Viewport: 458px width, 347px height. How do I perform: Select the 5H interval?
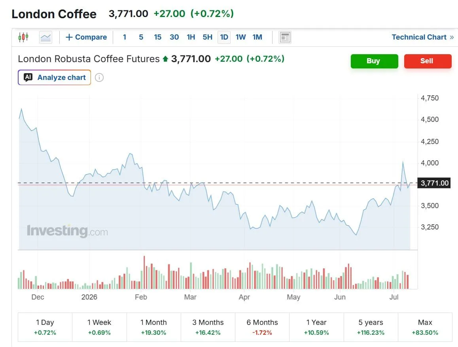click(207, 37)
